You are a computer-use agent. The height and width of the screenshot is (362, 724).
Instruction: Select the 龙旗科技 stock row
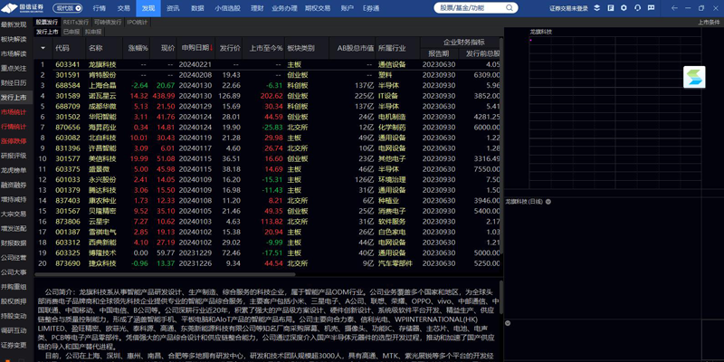(x=269, y=64)
